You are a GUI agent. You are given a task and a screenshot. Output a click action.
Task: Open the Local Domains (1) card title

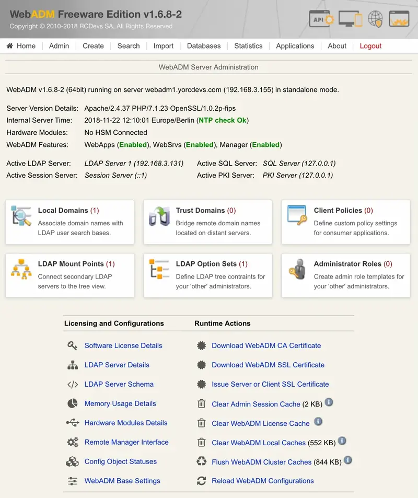tap(68, 210)
